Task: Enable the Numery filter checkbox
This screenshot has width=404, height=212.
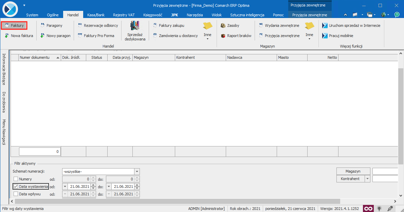Action: (15, 179)
